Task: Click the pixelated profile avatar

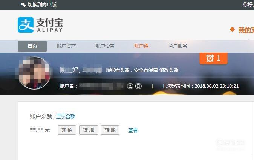Action: [x=34, y=73]
